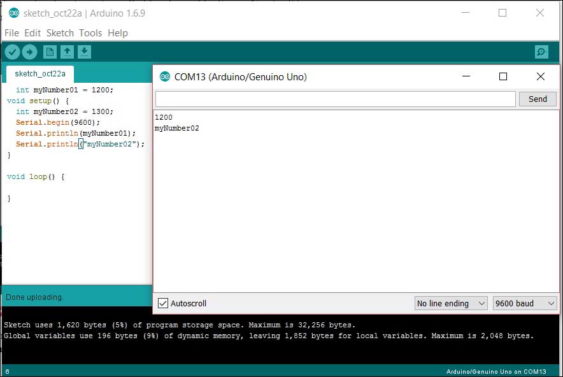This screenshot has width=563, height=377.
Task: Click the Open sketch up-arrow icon
Action: (x=67, y=52)
